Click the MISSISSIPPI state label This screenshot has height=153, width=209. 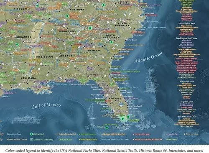[x=44, y=57]
